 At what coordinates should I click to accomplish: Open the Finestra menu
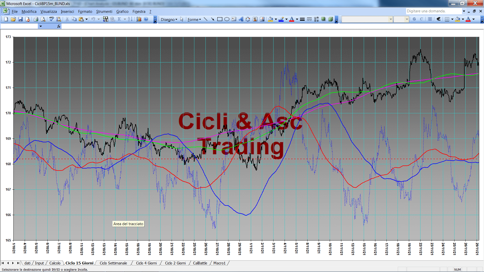click(139, 12)
